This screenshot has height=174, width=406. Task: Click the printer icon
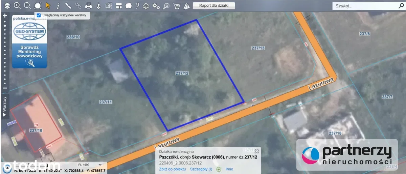point(88,5)
